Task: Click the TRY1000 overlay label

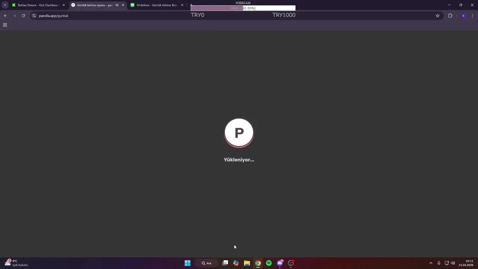Action: point(284,15)
